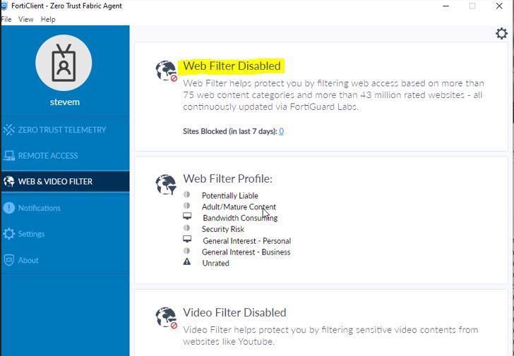The width and height of the screenshot is (514, 356).
Task: Close the FortiClient window
Action: pyautogui.click(x=499, y=6)
